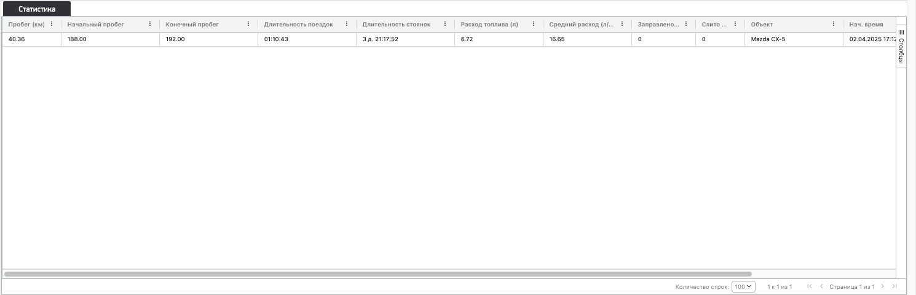
Task: Open the Длительность стоянок column menu
Action: [x=445, y=24]
